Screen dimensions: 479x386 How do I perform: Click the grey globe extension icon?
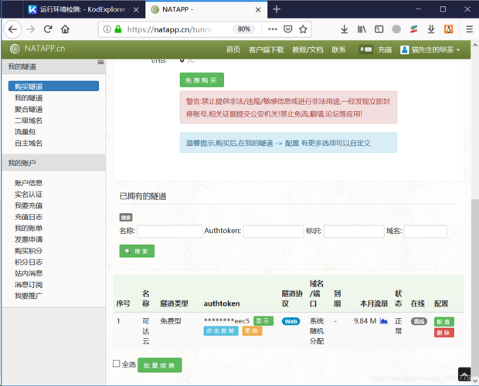point(396,29)
